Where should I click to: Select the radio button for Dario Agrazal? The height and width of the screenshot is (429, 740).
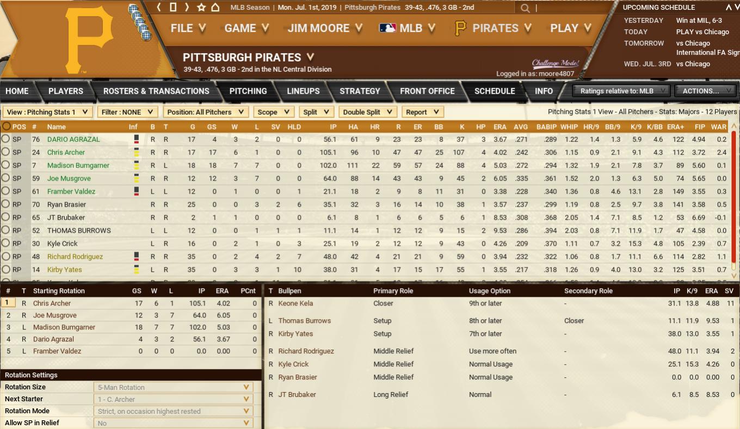click(5, 139)
